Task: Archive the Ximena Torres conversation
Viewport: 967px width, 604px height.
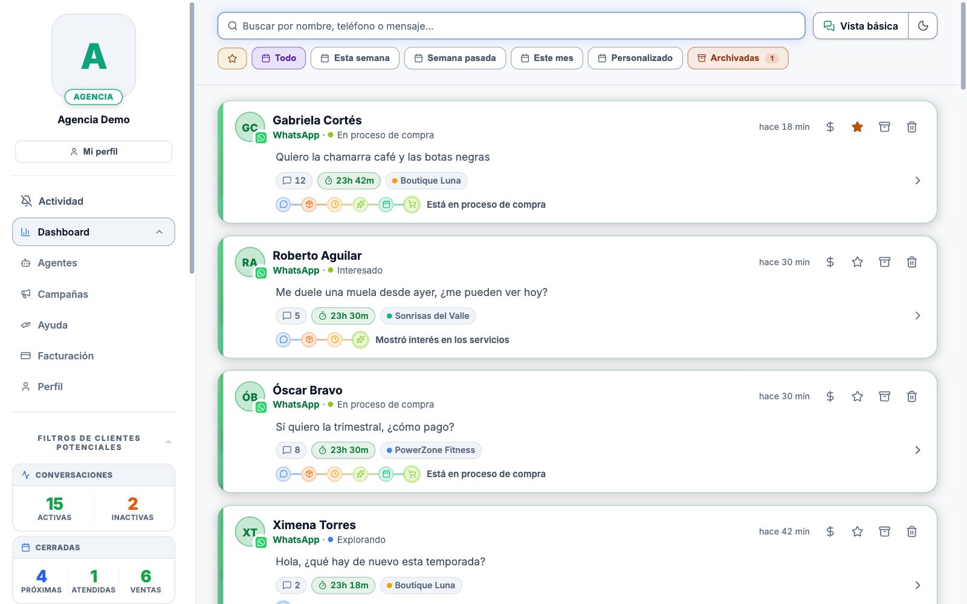Action: [884, 532]
